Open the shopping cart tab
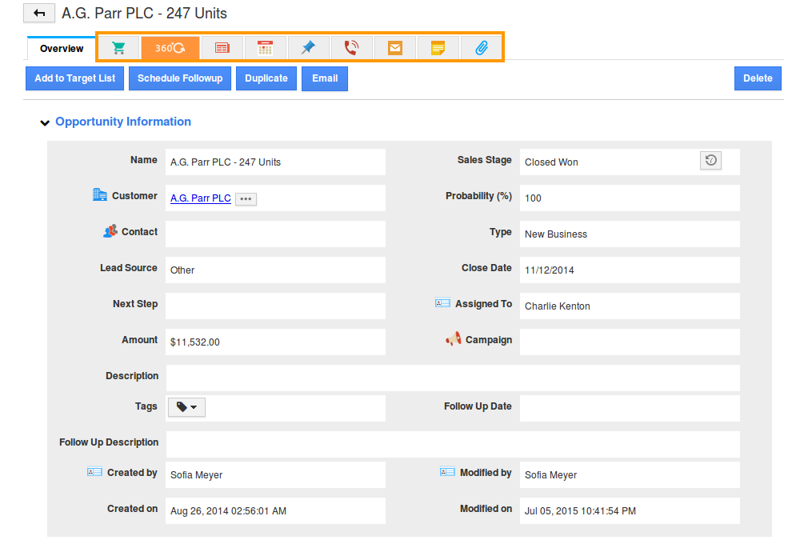Screen dimensions: 792x540 118,48
